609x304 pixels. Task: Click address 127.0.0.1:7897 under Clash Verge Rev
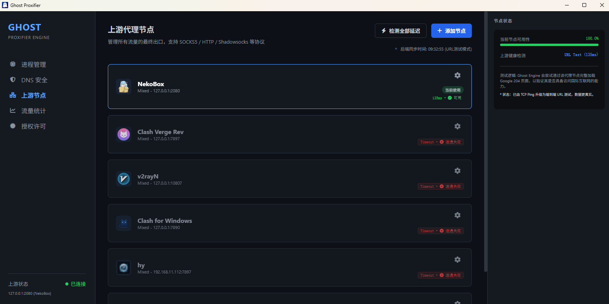(167, 139)
